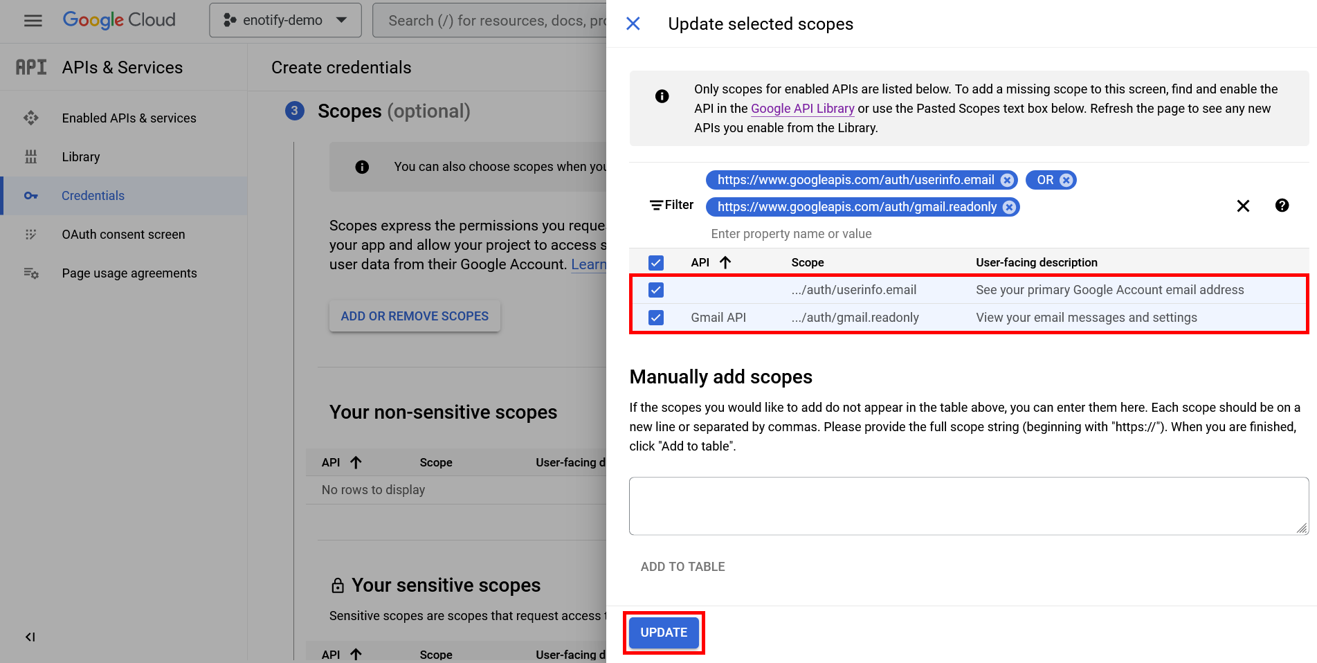Open the filter help question icon

point(1282,206)
